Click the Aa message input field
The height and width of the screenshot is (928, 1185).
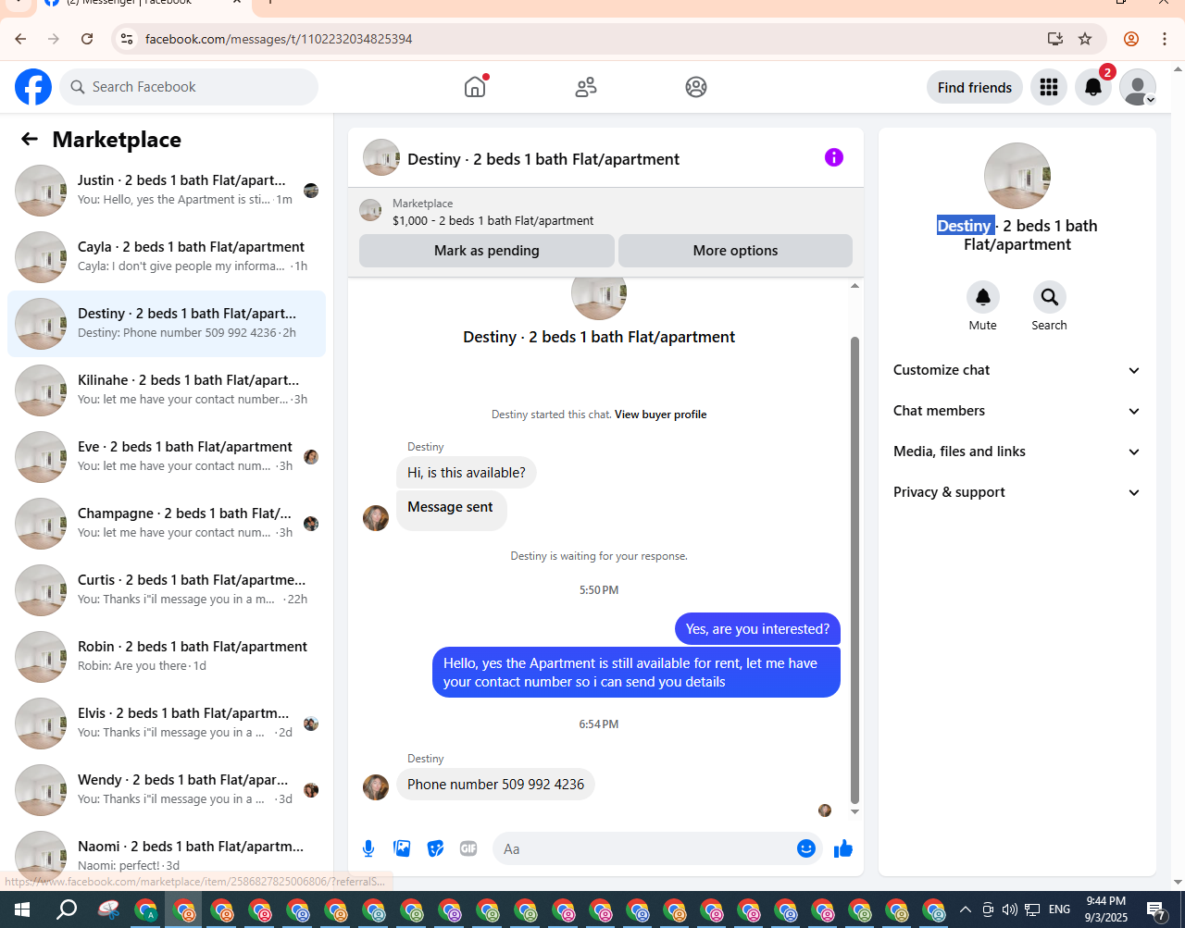coord(644,848)
